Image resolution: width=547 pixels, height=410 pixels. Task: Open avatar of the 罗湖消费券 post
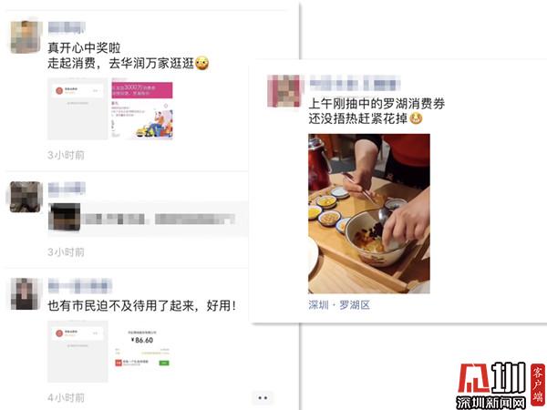(284, 91)
